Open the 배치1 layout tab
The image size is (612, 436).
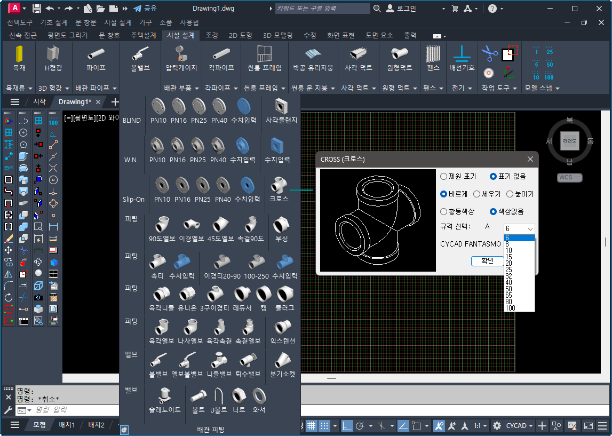pyautogui.click(x=67, y=425)
